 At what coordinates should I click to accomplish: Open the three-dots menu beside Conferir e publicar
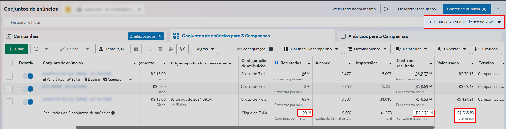[498, 9]
